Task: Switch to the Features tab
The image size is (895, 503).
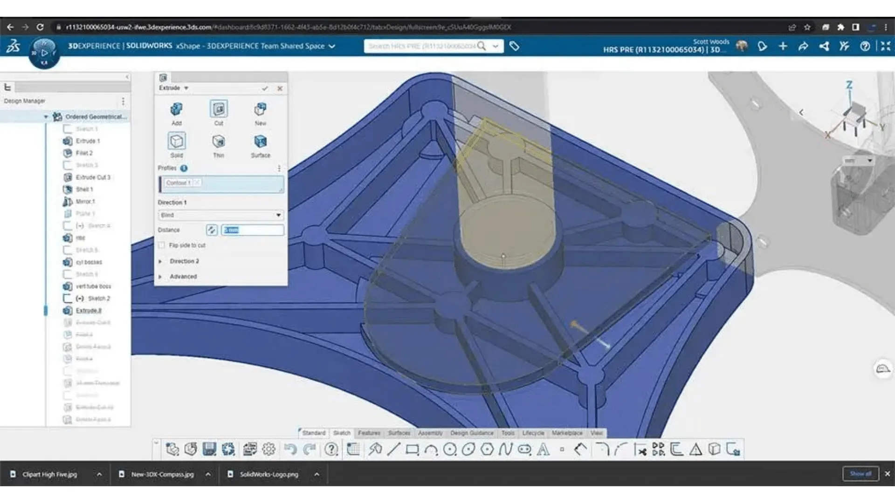Action: [x=369, y=433]
